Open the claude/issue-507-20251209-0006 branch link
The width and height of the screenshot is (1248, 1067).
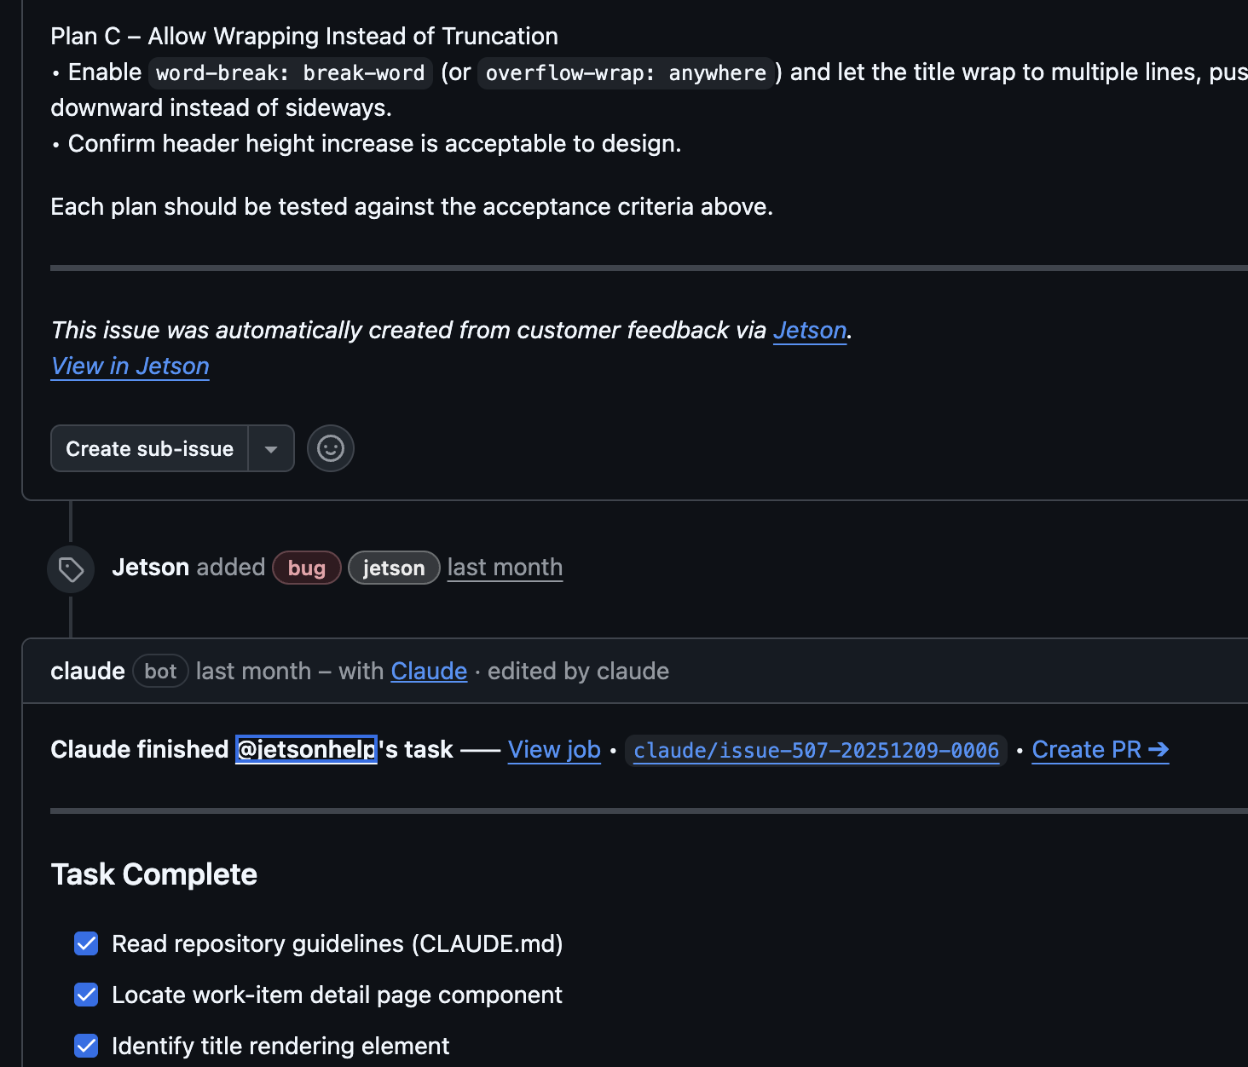point(816,751)
